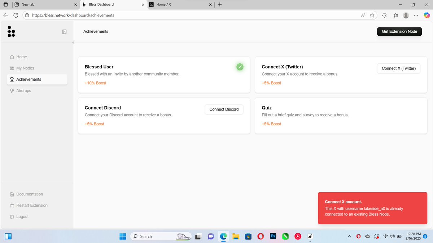Click the Bless logo in sidebar
Screen dimensions: 433x243
click(11, 32)
